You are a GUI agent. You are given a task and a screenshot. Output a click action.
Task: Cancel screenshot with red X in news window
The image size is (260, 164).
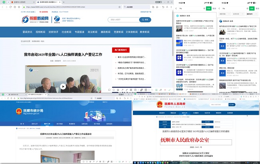pos(165,90)
